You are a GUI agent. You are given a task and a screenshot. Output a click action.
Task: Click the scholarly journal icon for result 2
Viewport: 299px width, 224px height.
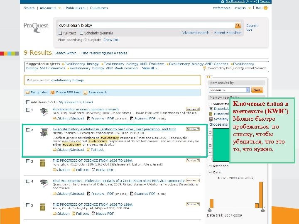44,132
